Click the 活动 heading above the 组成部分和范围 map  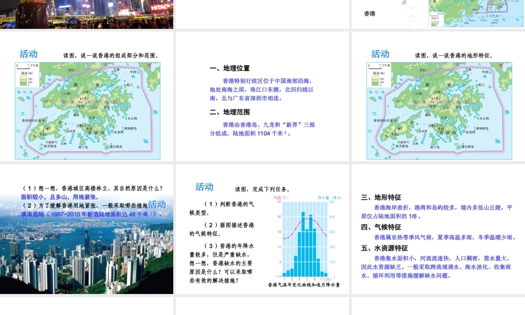tap(28, 54)
